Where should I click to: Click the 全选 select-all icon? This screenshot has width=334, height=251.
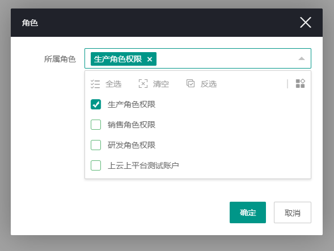coord(95,84)
